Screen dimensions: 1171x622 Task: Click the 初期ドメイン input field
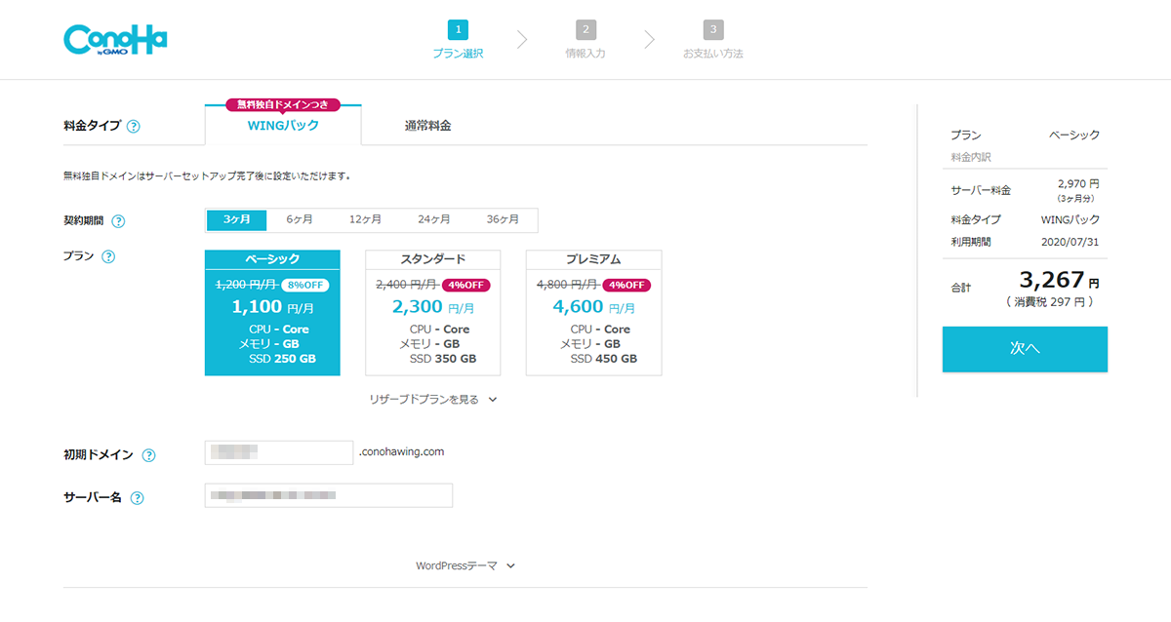tap(279, 452)
